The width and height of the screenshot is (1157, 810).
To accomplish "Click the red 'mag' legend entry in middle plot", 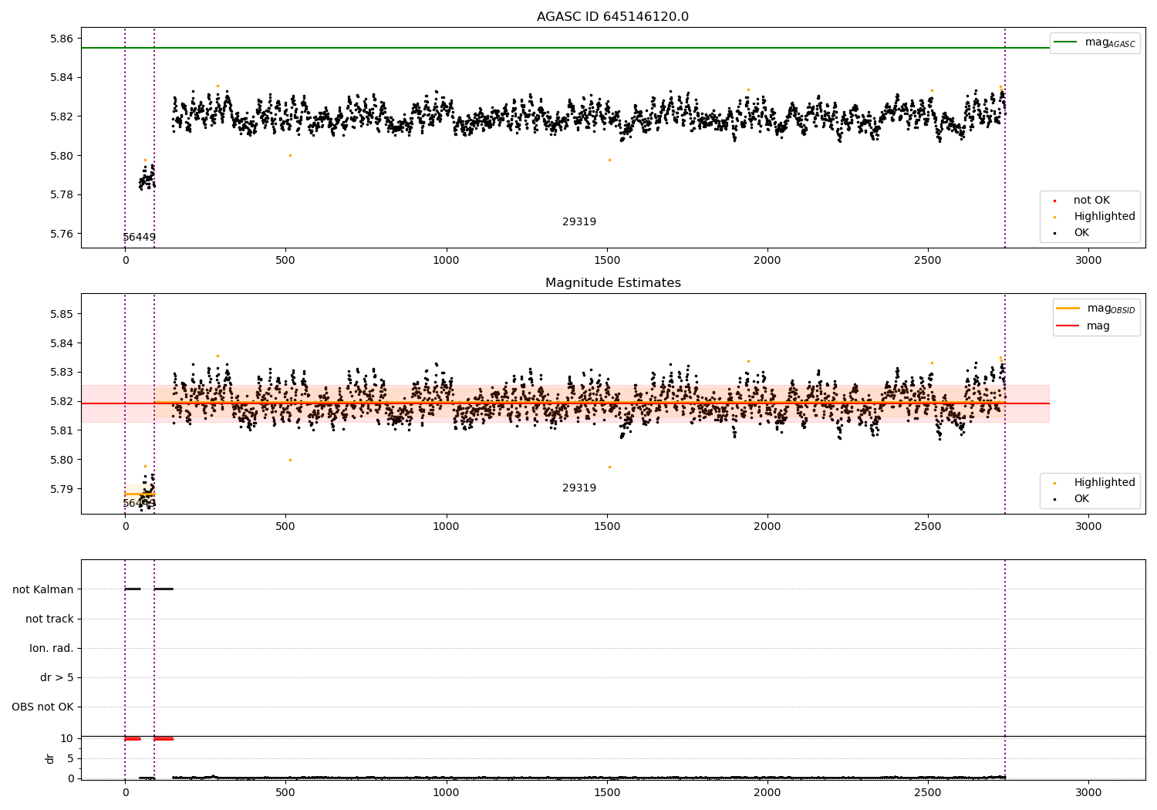I will (x=1084, y=326).
